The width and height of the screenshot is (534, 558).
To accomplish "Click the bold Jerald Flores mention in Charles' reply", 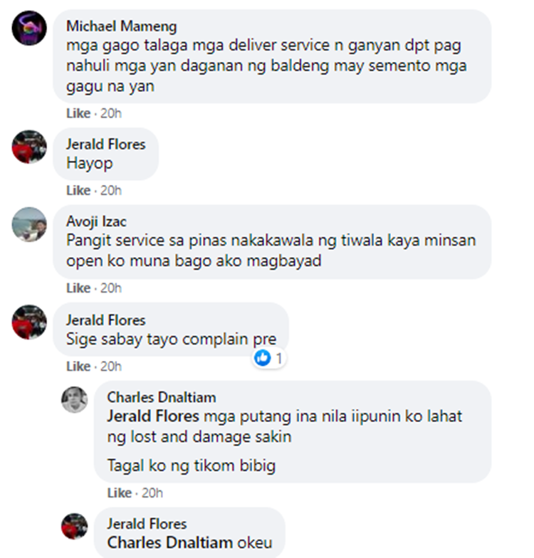I will pyautogui.click(x=153, y=416).
